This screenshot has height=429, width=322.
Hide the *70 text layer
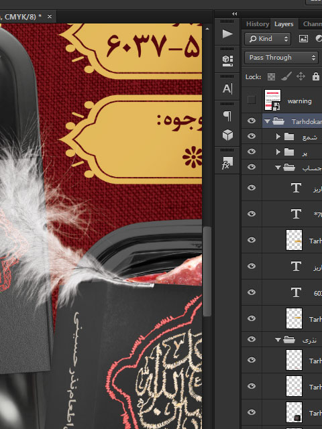click(252, 214)
